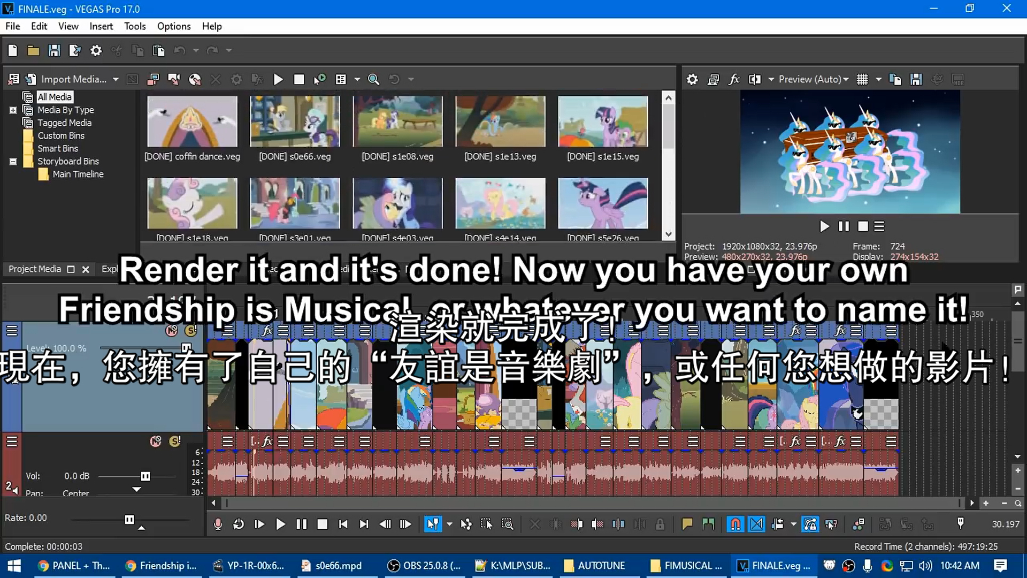
Task: Select the All Media bin
Action: tap(55, 97)
